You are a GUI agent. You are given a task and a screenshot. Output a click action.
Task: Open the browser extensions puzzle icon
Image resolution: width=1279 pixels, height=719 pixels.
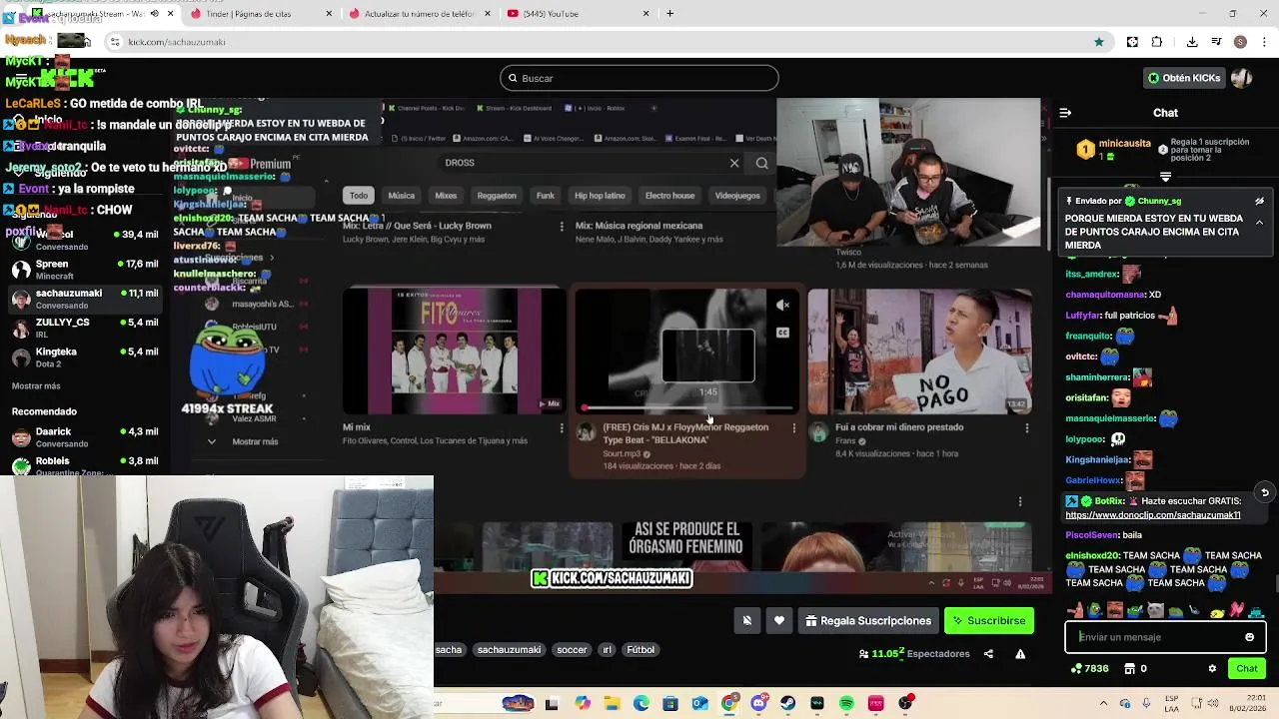[x=1157, y=42]
